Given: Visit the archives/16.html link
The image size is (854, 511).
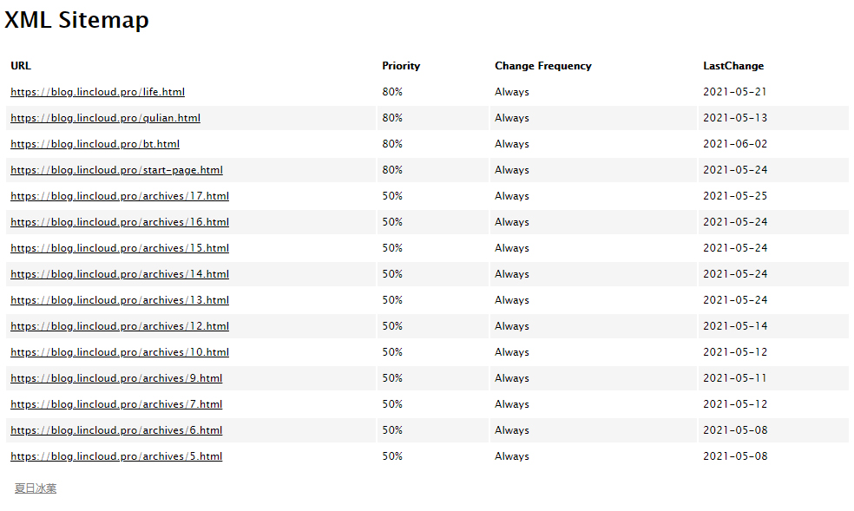Looking at the screenshot, I should [120, 222].
